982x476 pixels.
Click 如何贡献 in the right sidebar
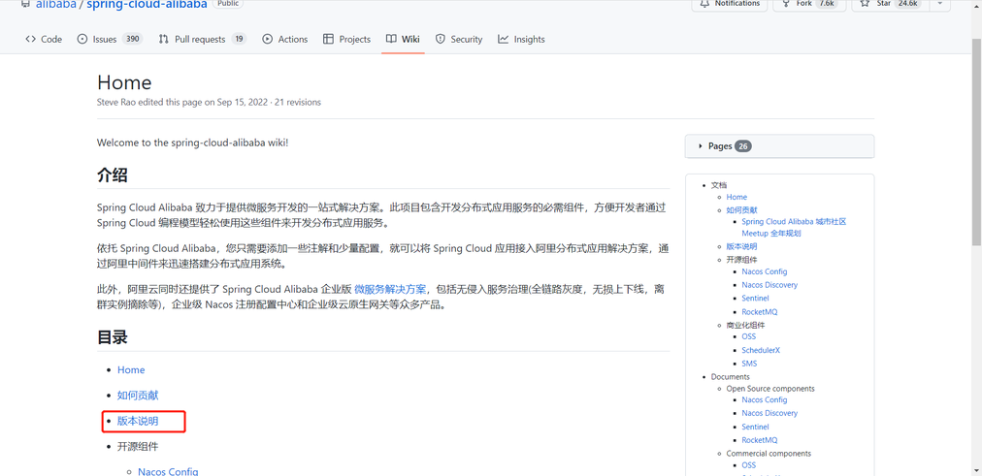click(741, 210)
